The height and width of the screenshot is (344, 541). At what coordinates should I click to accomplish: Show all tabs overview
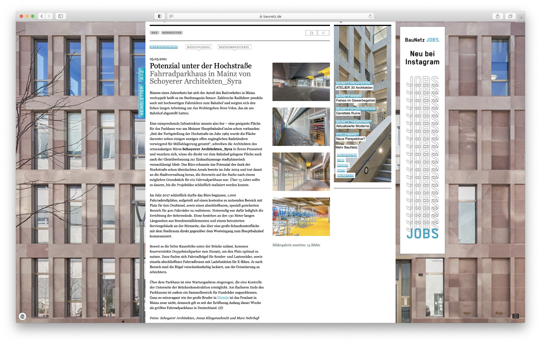pyautogui.click(x=510, y=16)
